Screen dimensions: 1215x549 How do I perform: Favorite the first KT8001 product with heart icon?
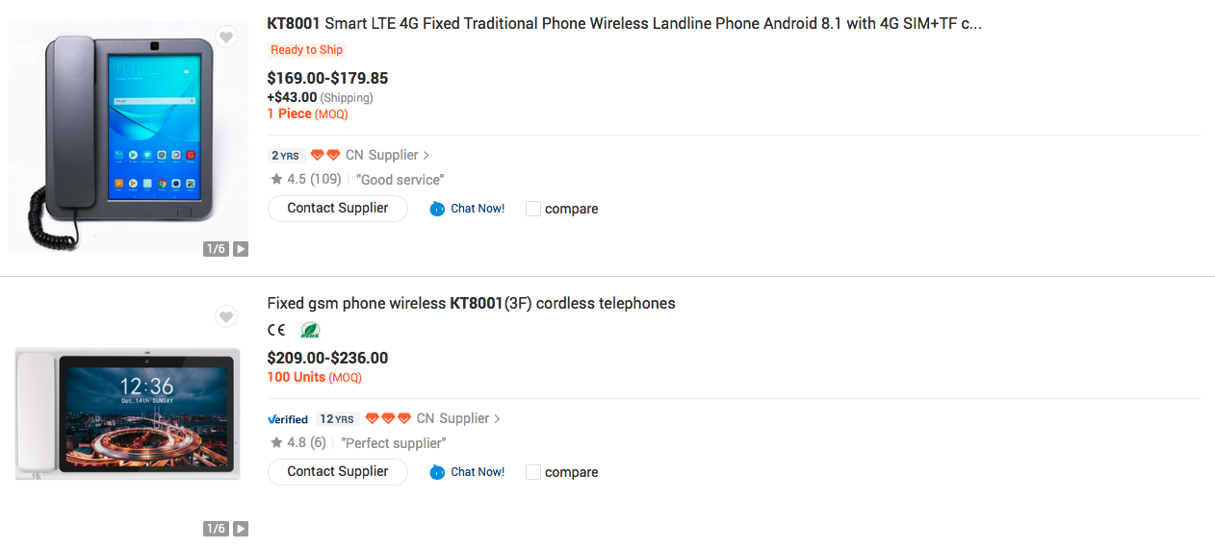(x=225, y=37)
